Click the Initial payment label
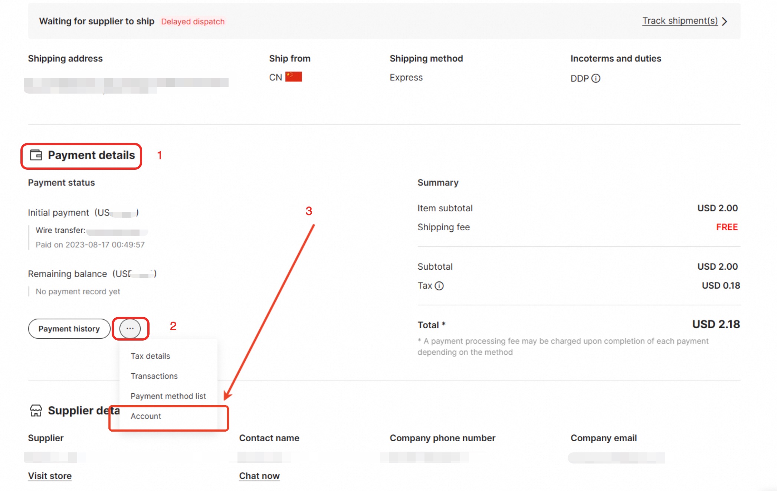The image size is (777, 491). click(59, 212)
